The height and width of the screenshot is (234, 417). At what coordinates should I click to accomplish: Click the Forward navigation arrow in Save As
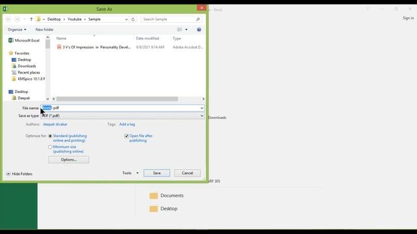[x=17, y=19]
